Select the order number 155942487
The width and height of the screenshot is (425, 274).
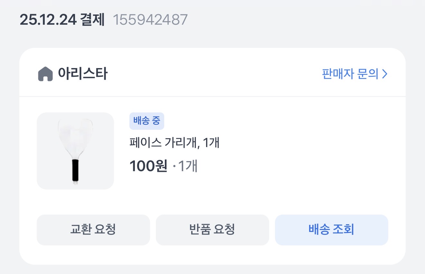tap(150, 20)
